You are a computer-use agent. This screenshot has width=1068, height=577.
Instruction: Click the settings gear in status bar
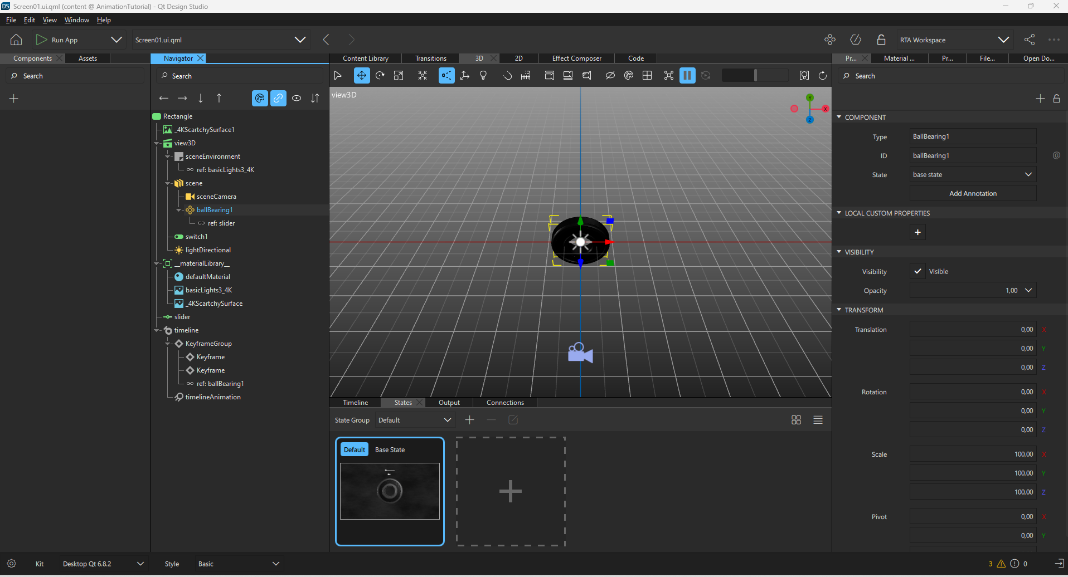click(x=11, y=564)
